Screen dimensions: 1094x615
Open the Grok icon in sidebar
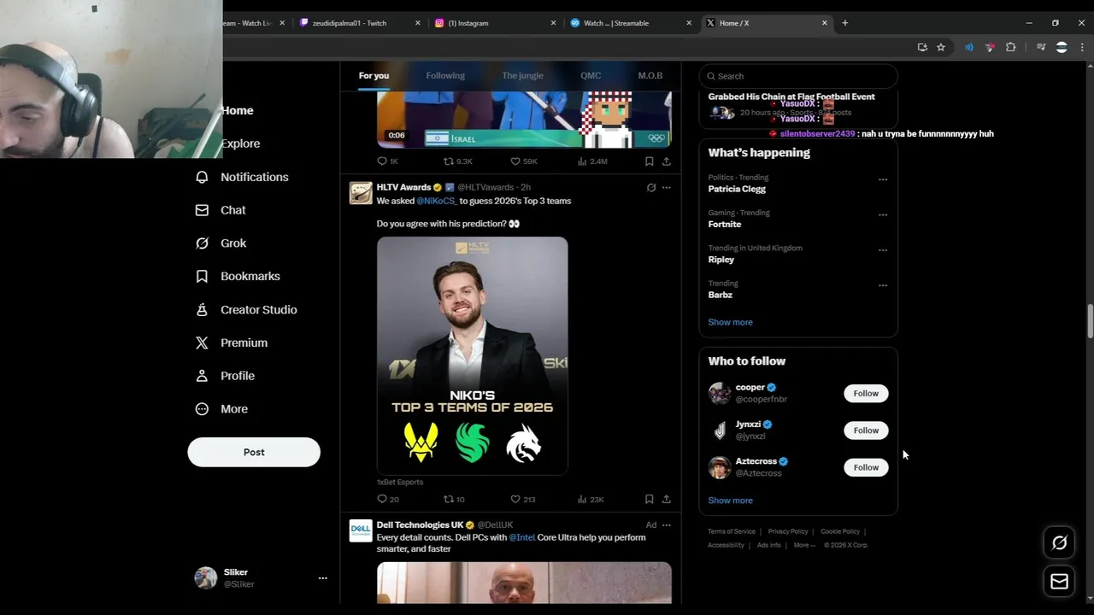pyautogui.click(x=202, y=243)
